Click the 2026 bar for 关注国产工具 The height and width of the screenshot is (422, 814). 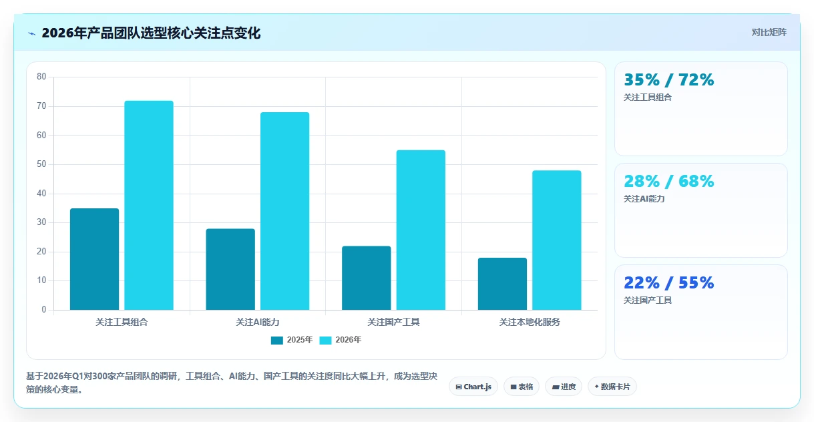421,230
